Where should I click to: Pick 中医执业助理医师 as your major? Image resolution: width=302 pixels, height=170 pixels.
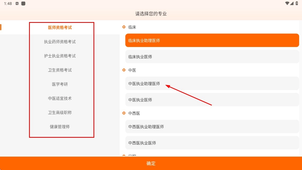point(212,83)
